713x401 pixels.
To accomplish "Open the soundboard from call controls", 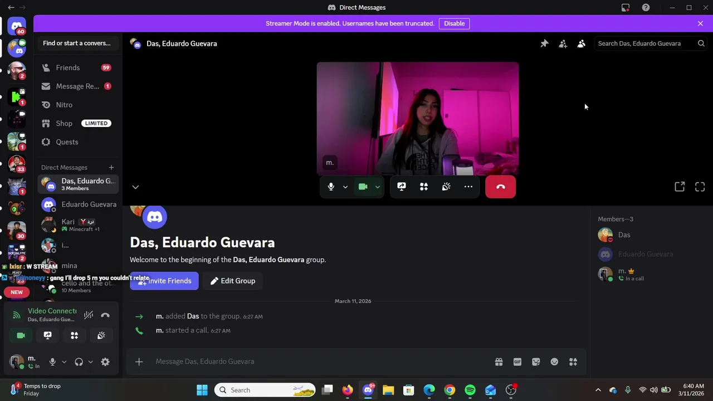I will (x=446, y=187).
